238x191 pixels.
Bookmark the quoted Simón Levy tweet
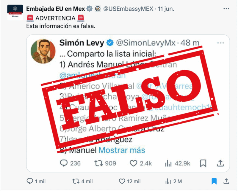(203, 163)
